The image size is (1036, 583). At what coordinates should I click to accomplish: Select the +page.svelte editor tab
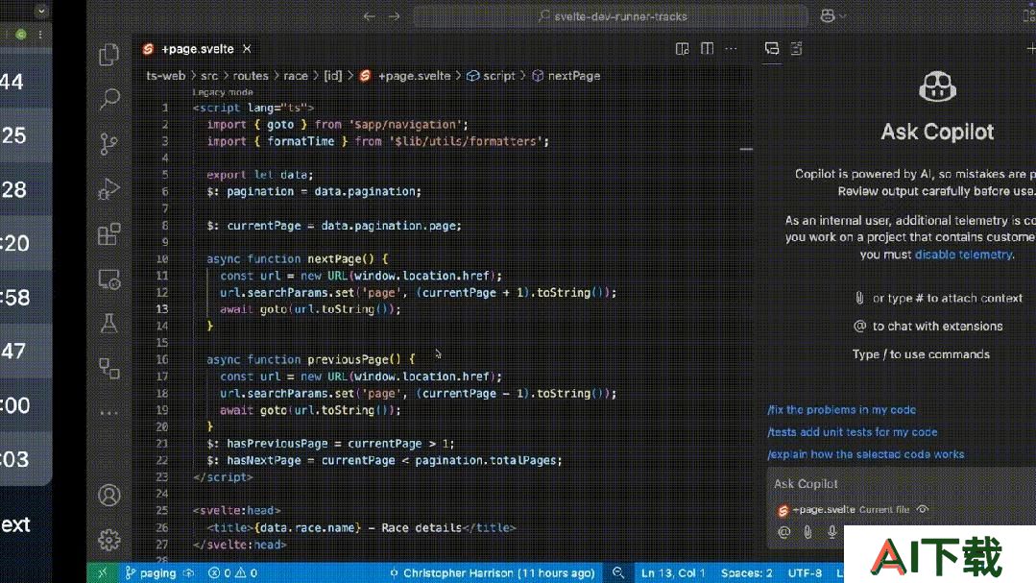197,49
